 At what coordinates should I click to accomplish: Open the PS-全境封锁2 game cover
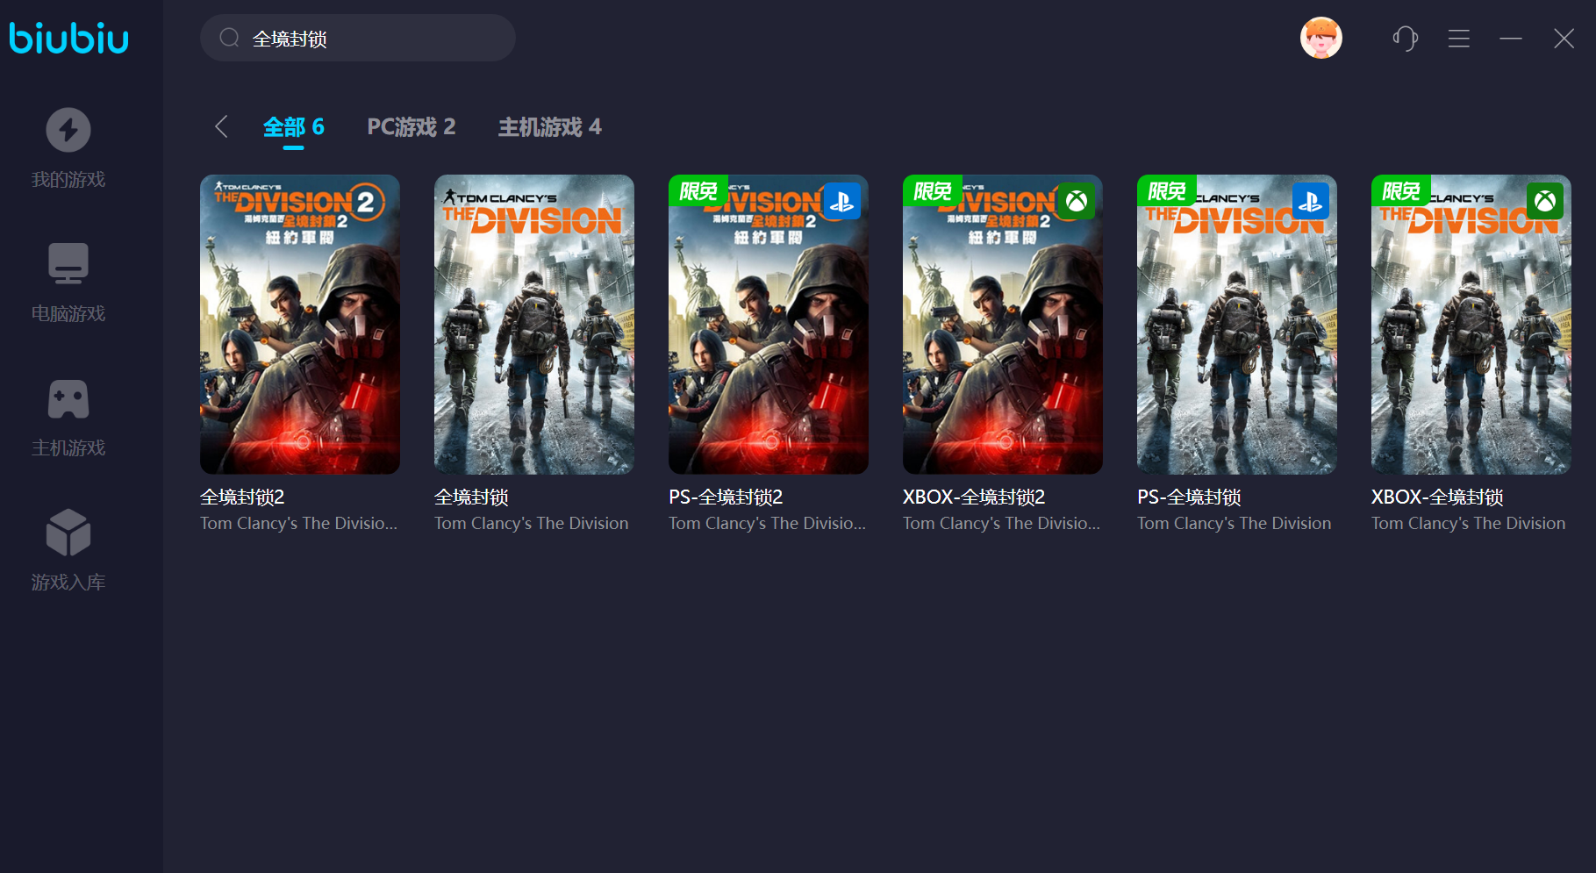click(769, 325)
